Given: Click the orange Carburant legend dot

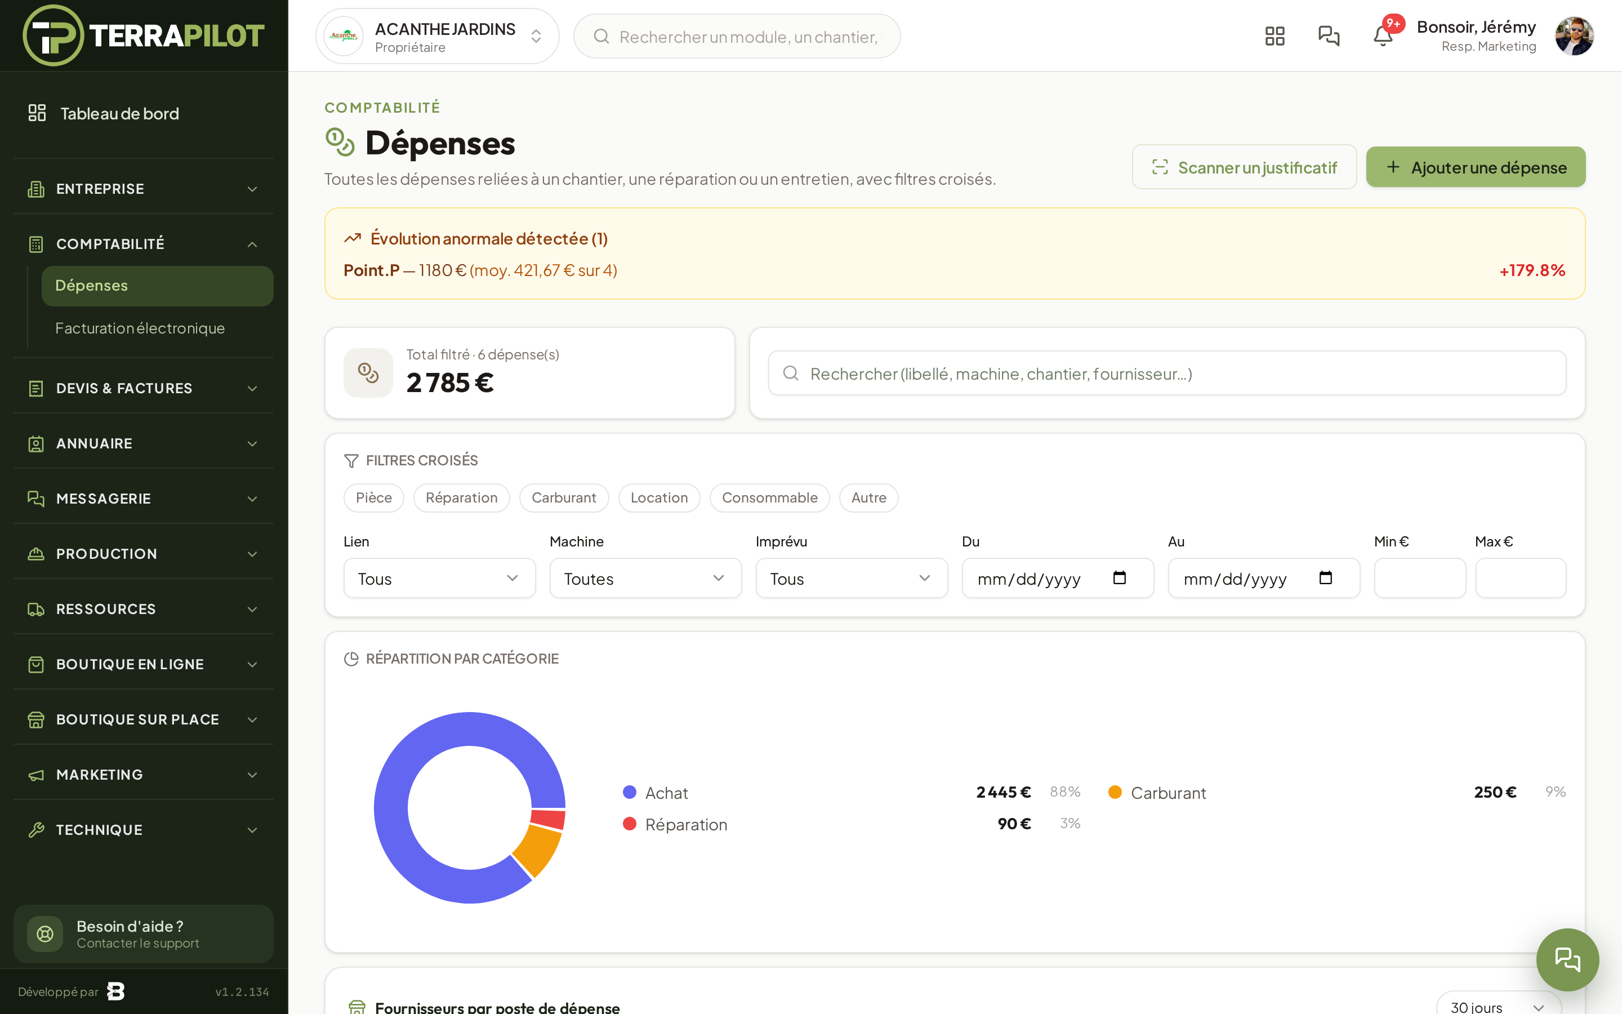Looking at the screenshot, I should (1115, 792).
